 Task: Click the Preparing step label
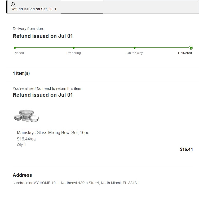[x=74, y=53]
